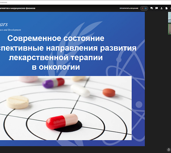Viewport: 171px width, 153px height.
Task: Open the chat panel icon
Action: (x=152, y=8)
